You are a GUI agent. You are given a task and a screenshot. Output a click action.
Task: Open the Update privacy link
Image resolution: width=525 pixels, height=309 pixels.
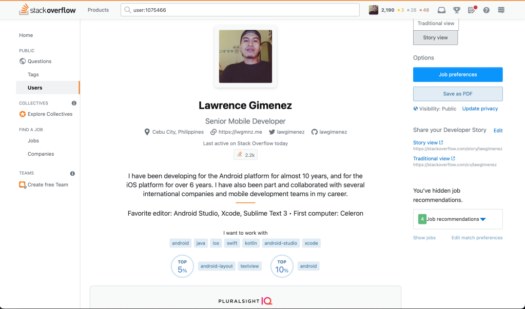pos(480,109)
